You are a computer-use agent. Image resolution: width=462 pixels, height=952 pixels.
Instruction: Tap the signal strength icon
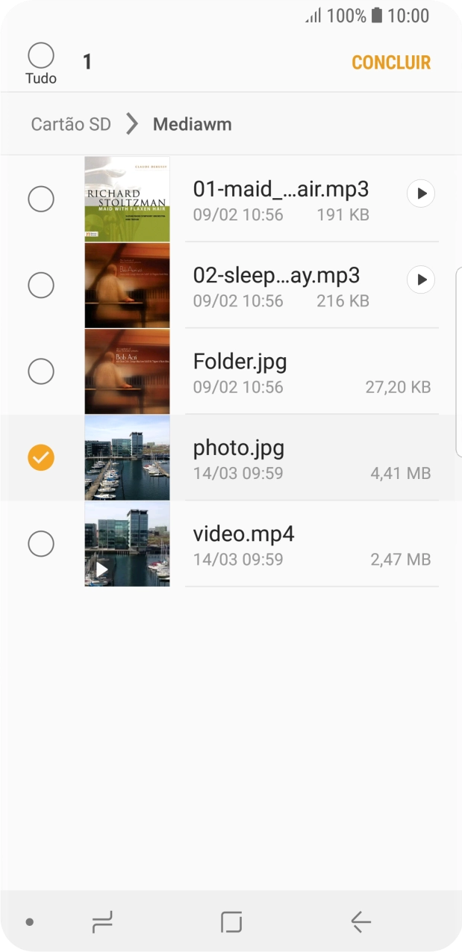tap(313, 16)
